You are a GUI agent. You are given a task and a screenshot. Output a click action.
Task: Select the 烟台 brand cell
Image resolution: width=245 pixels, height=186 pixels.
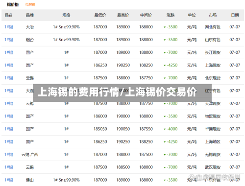[x=30, y=40]
